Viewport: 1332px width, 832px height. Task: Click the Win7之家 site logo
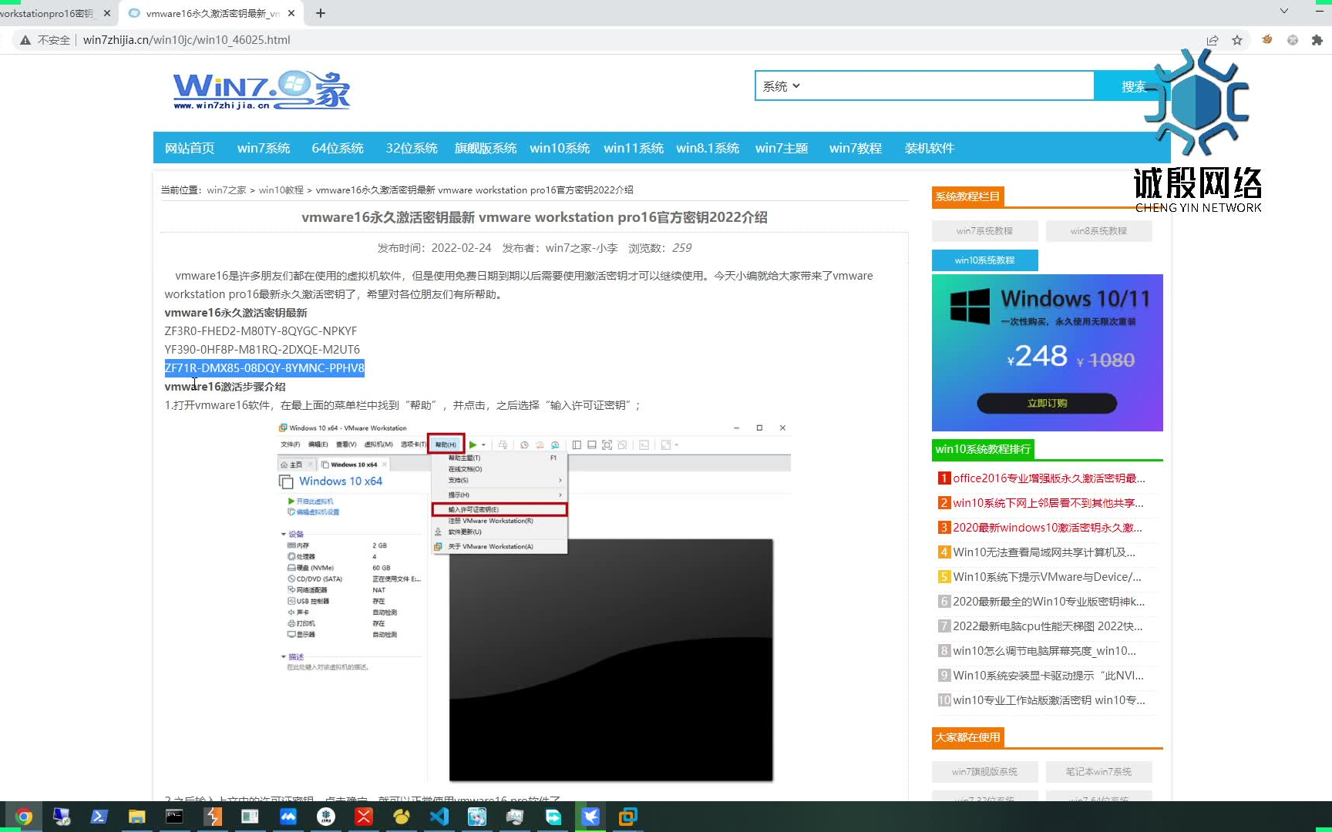261,90
